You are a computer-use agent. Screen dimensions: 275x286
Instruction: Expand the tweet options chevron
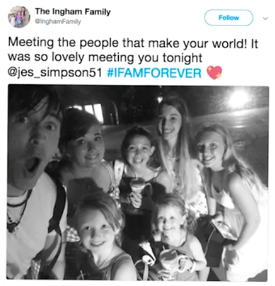(x=266, y=18)
